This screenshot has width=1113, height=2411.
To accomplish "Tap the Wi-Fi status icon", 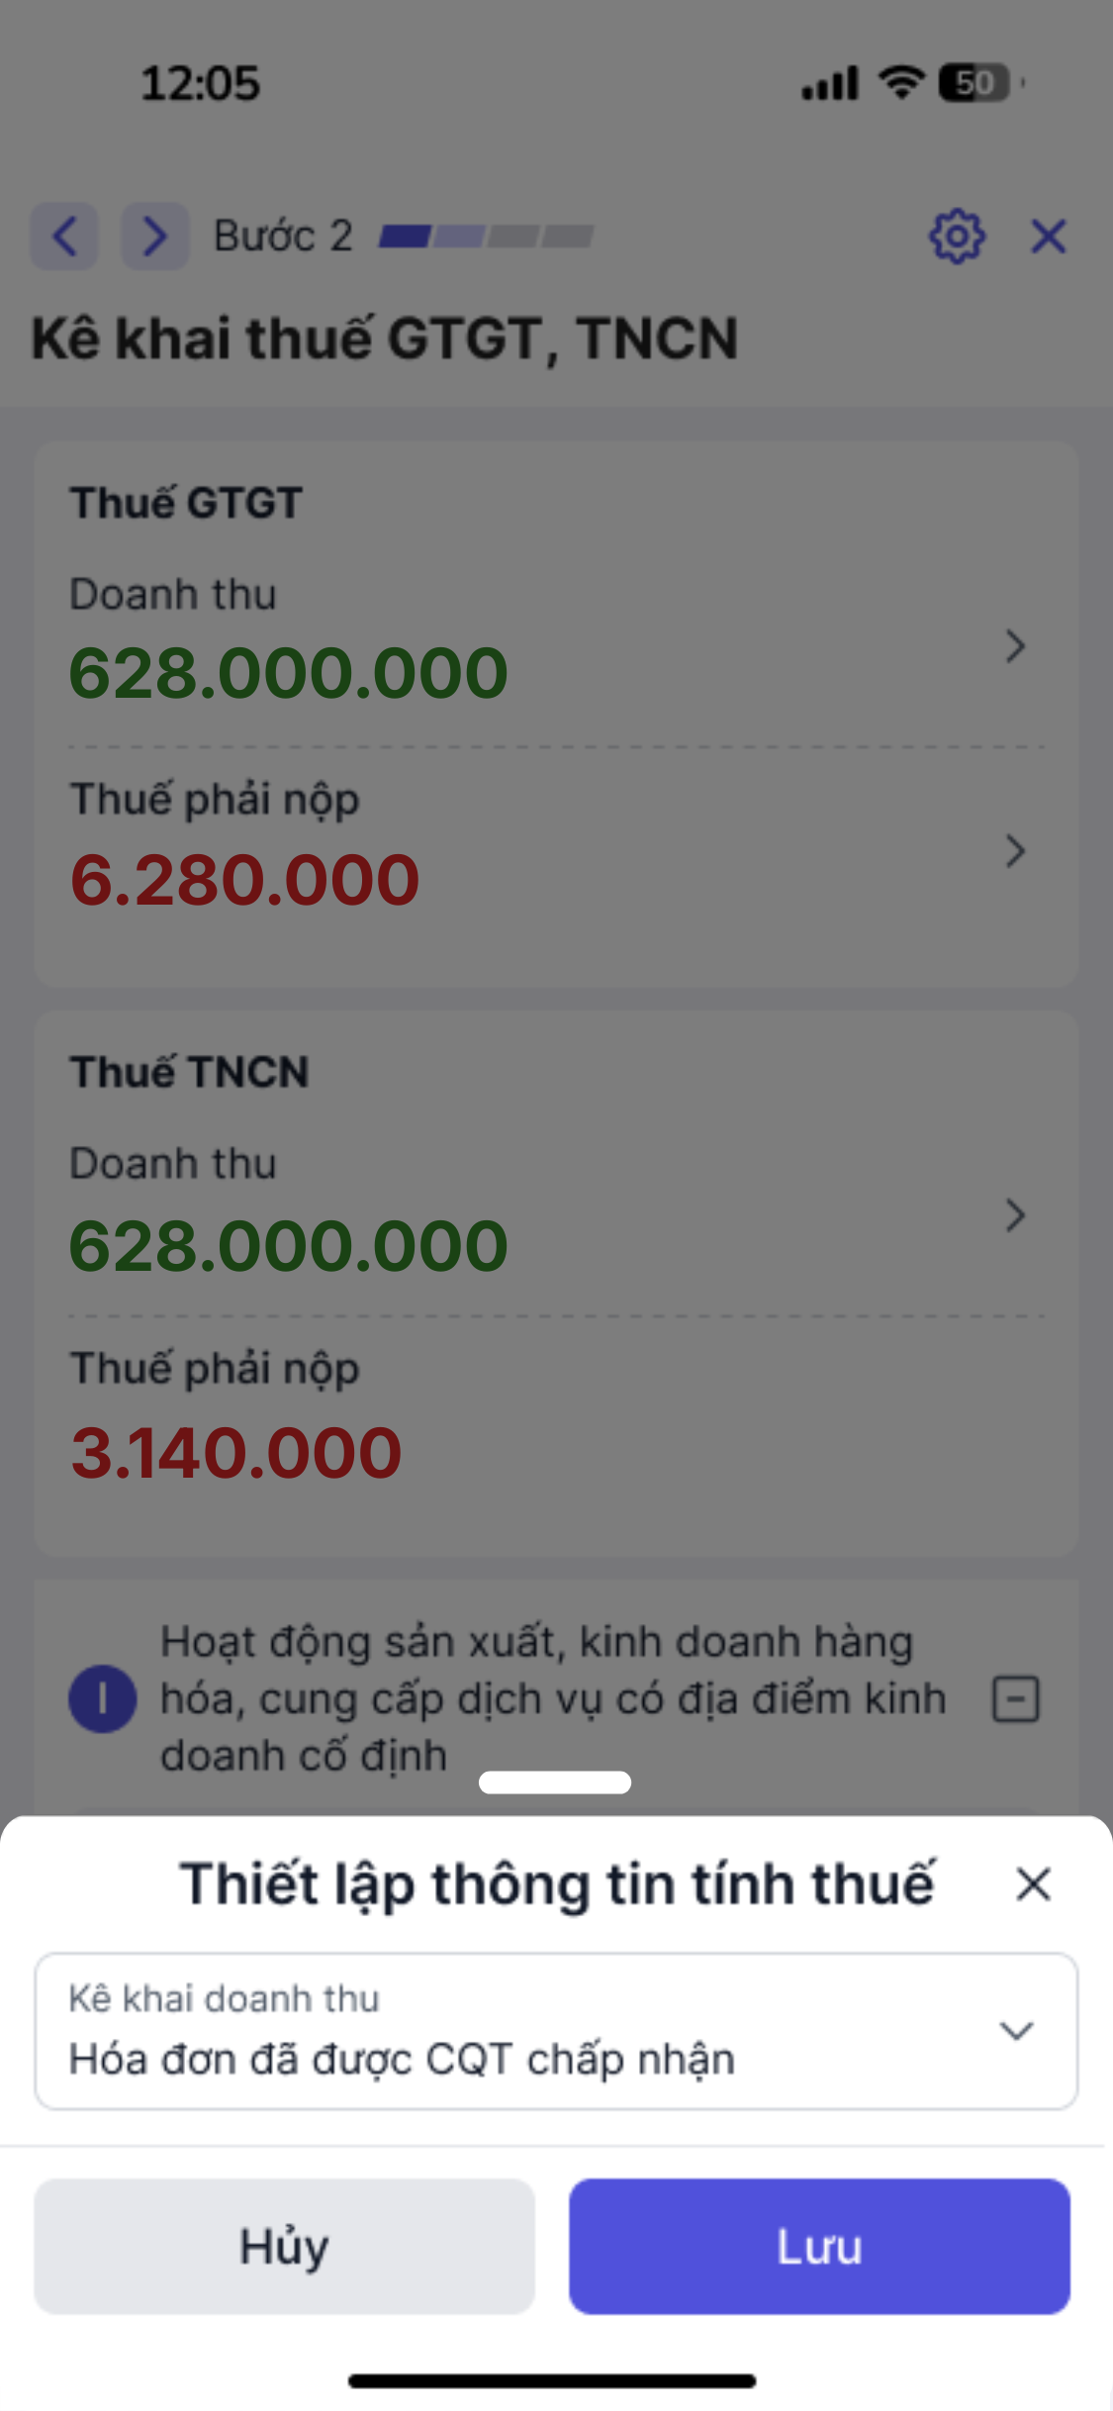I will [901, 82].
